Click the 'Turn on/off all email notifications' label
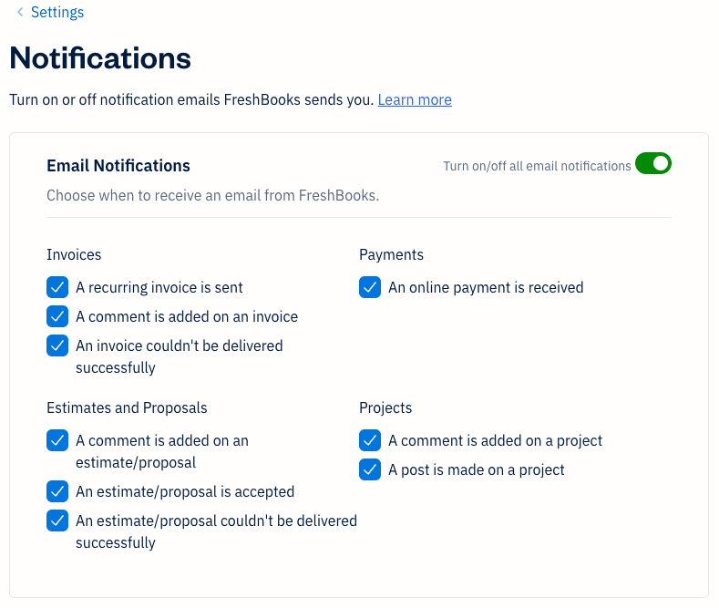Screen dimensions: 719x608 (537, 166)
